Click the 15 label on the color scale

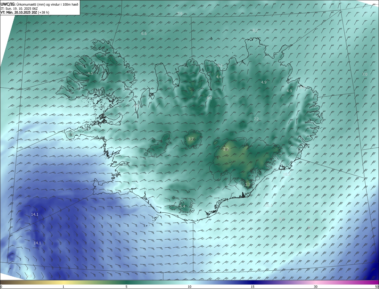253,287
